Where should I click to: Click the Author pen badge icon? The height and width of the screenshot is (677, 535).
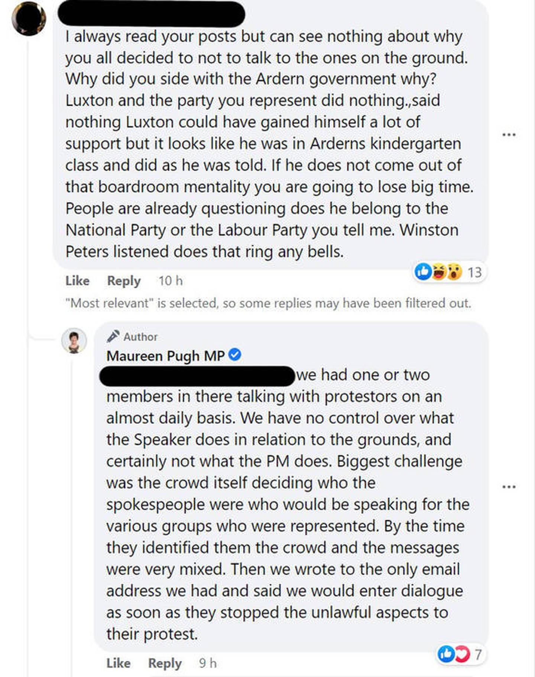coord(113,336)
